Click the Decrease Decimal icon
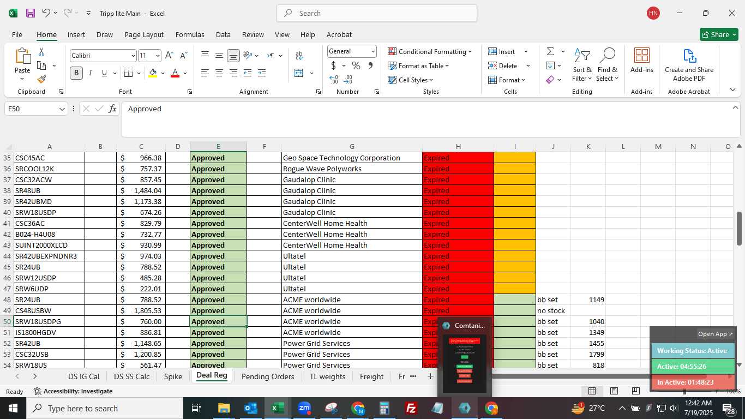 pyautogui.click(x=349, y=80)
